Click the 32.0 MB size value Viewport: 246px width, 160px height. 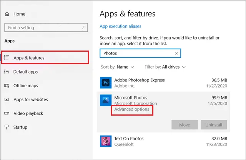point(219,139)
